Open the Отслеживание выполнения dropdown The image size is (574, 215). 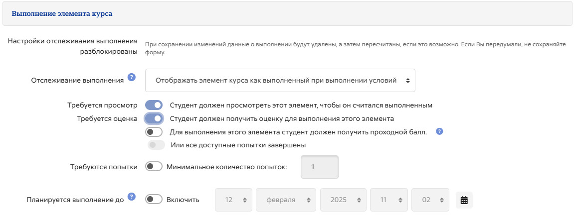pos(280,80)
